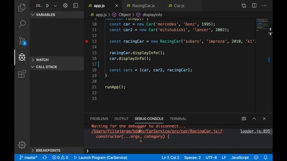Remove the breakpoint on line 13
The image size is (287, 161).
(87, 41)
